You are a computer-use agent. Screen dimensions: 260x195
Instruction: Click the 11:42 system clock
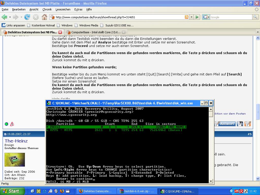(x=253, y=191)
